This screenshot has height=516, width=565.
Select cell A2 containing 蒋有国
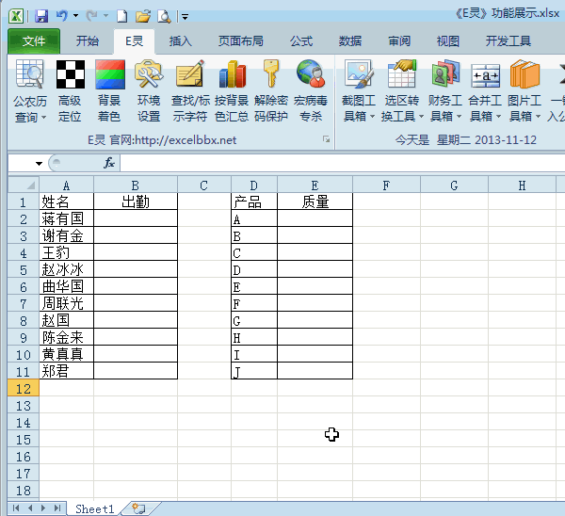(66, 218)
